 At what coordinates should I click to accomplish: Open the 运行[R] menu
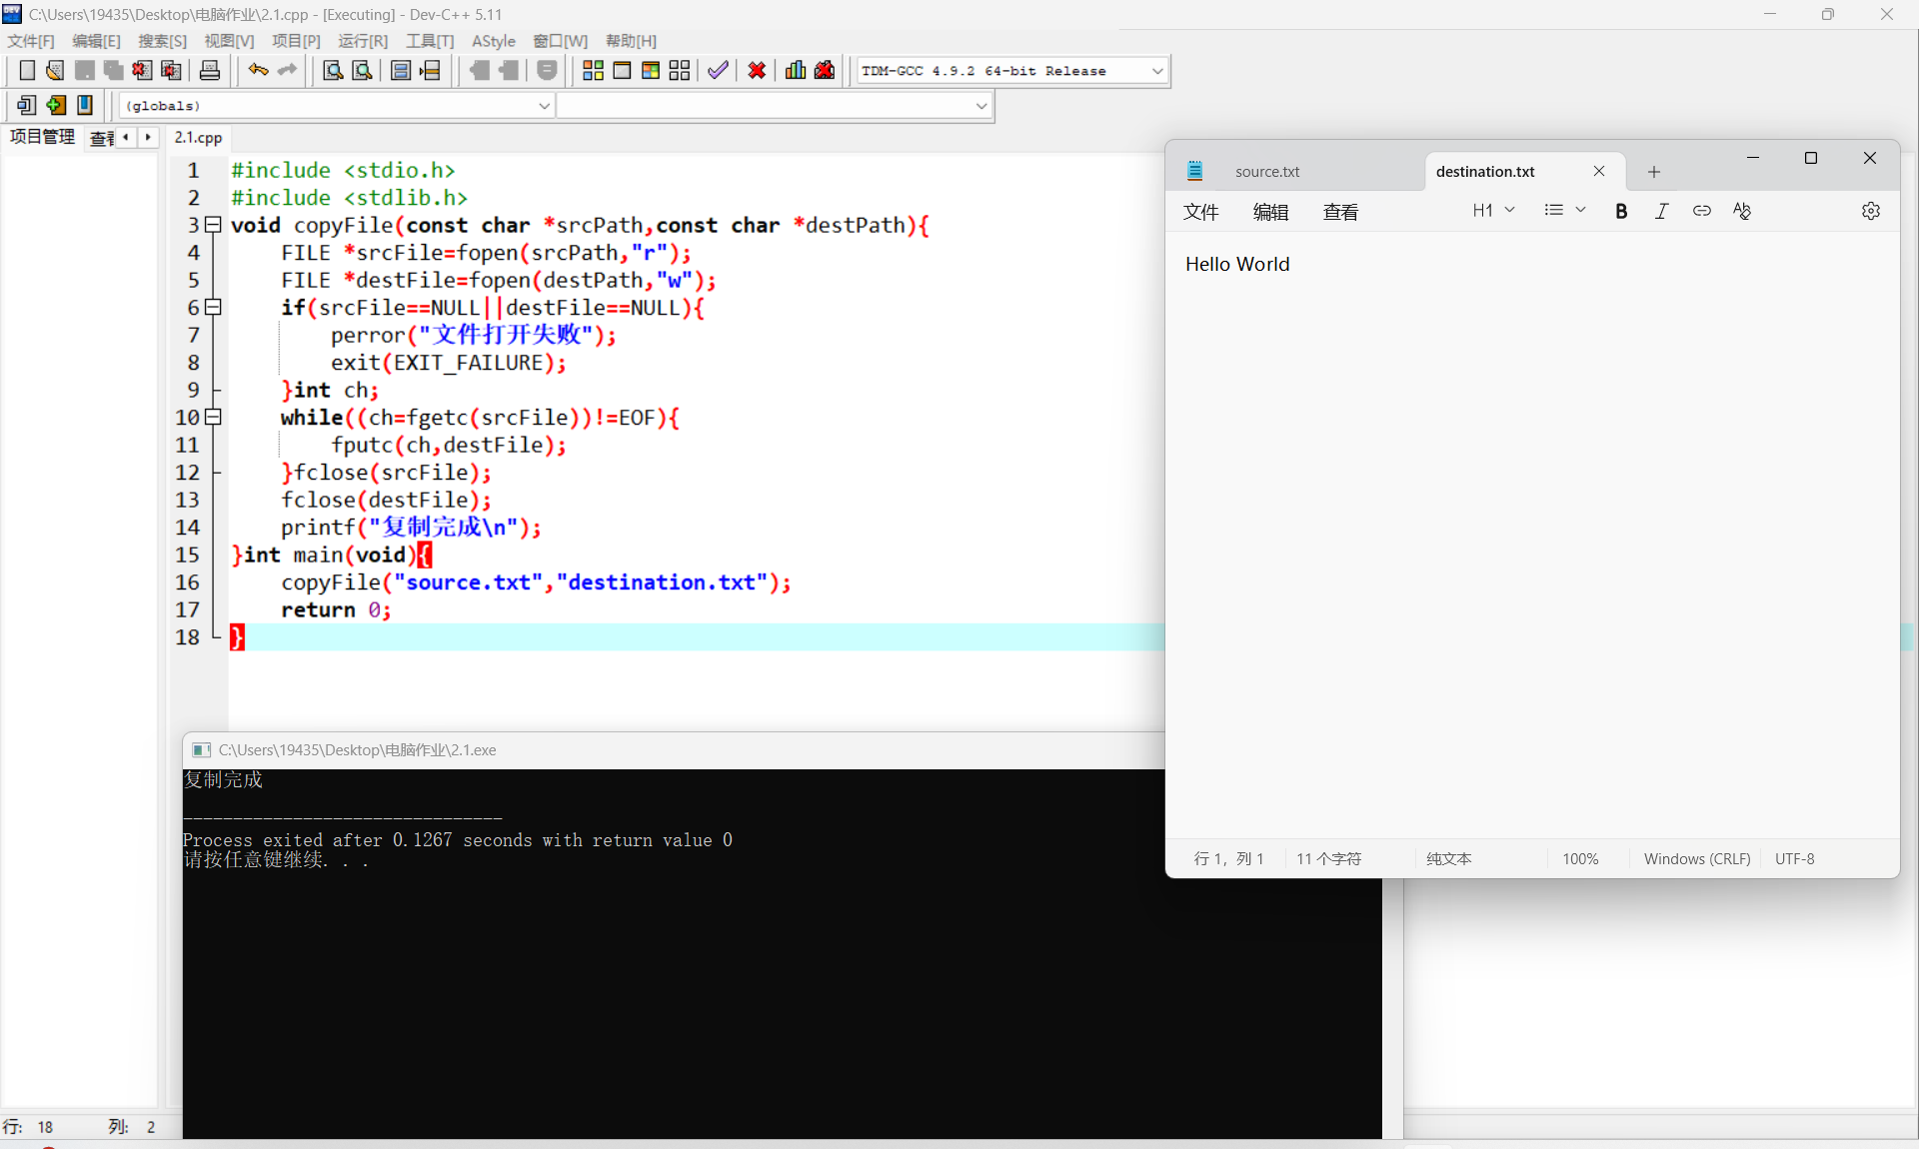(362, 41)
